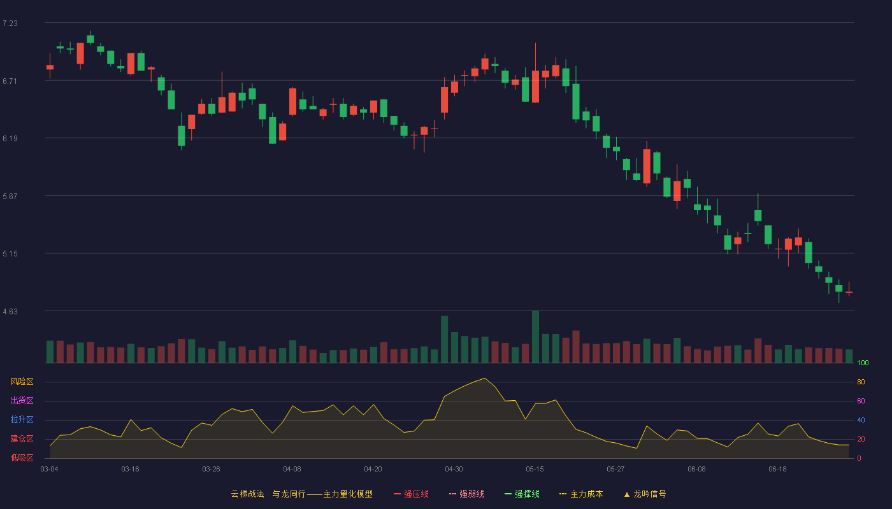Click the 云梯战法 主力量化模型 legend title
Viewport: 892px width, 509px height.
[302, 494]
